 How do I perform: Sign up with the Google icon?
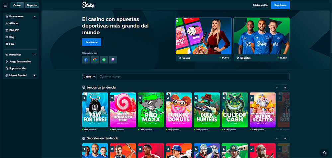pyautogui.click(x=95, y=60)
